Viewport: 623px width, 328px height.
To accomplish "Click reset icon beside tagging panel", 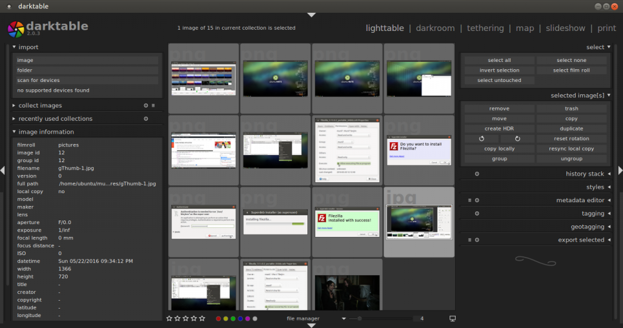I will click(x=476, y=213).
